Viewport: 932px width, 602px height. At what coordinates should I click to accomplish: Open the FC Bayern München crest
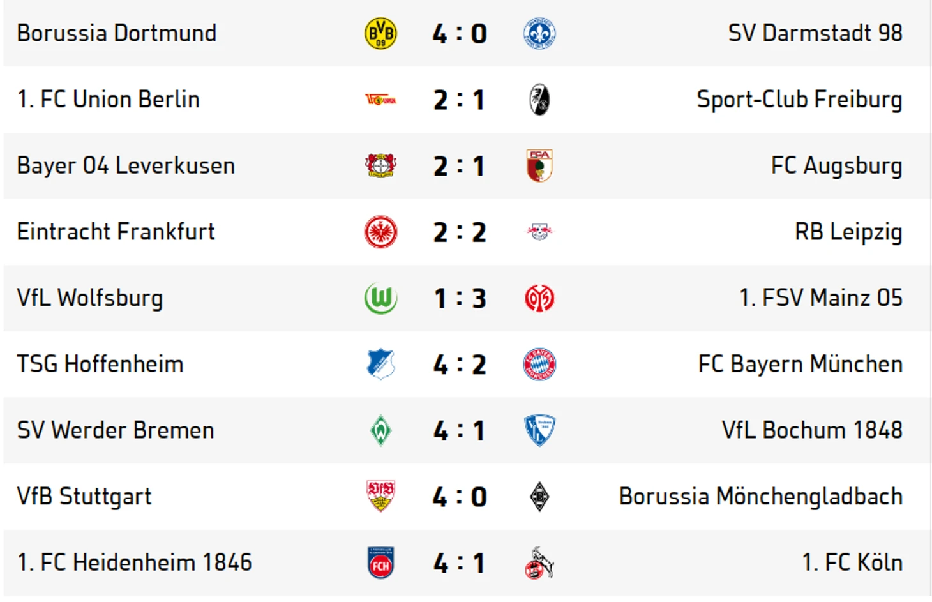(x=539, y=364)
